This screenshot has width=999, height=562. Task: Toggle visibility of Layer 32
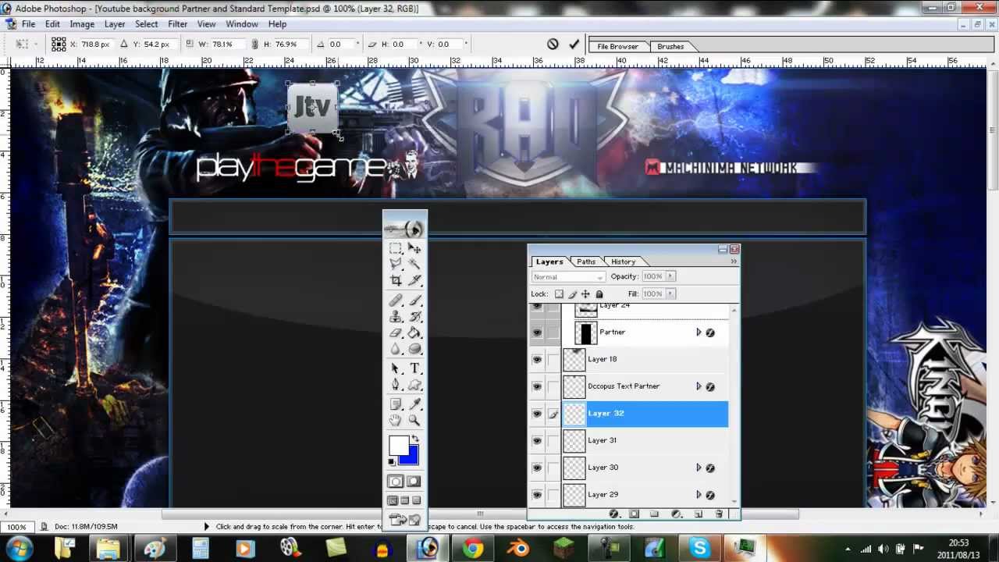point(537,414)
